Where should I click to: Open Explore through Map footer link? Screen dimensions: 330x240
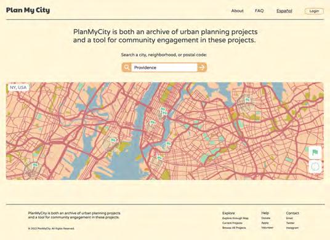tap(235, 218)
